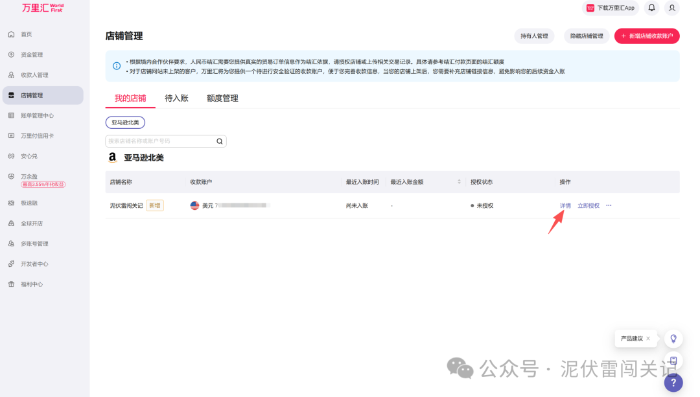Select the 资金管理 sidebar icon
Image resolution: width=700 pixels, height=397 pixels.
10,54
